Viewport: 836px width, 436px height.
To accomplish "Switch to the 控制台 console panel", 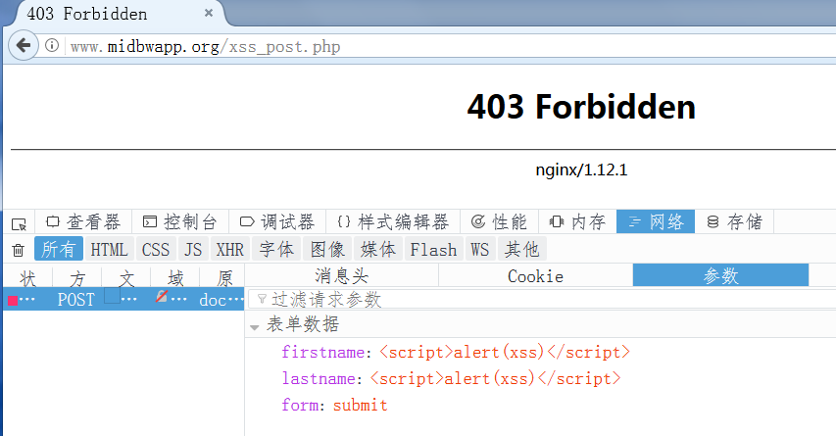I will pos(180,221).
